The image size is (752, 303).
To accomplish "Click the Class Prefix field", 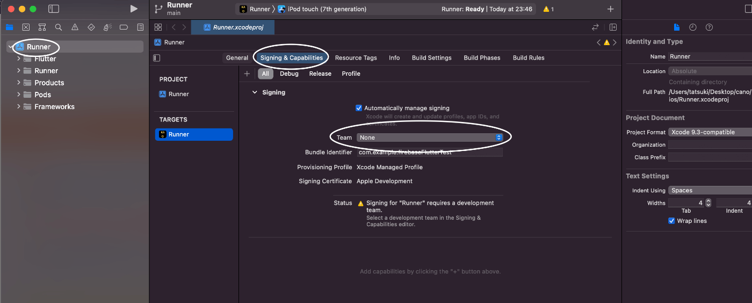I will pos(710,157).
